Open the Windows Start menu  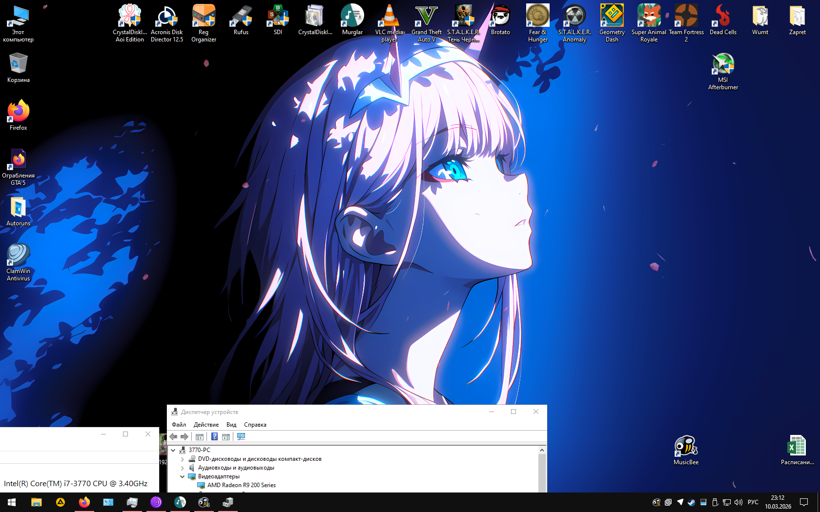click(x=12, y=502)
